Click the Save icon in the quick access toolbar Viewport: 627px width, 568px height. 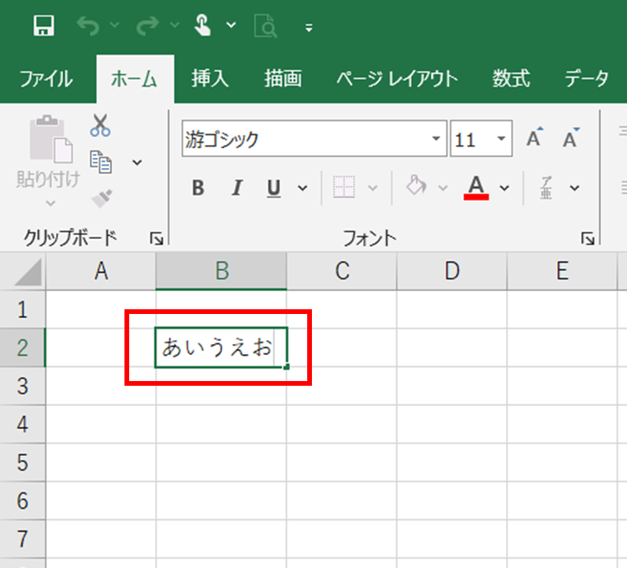coord(43,27)
